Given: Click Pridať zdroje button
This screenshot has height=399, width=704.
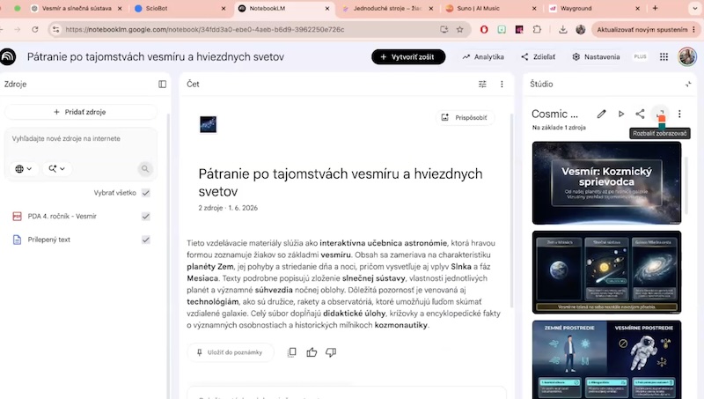Looking at the screenshot, I should pyautogui.click(x=80, y=112).
